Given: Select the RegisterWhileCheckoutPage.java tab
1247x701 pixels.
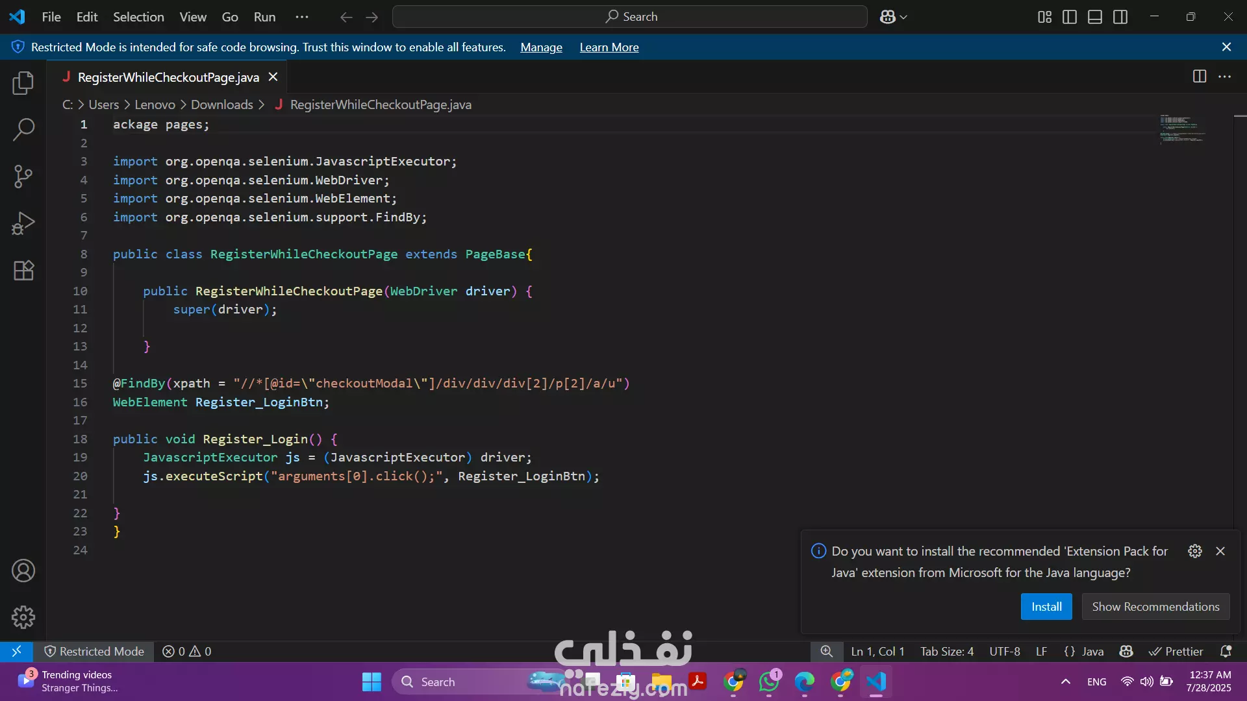Looking at the screenshot, I should [x=168, y=77].
